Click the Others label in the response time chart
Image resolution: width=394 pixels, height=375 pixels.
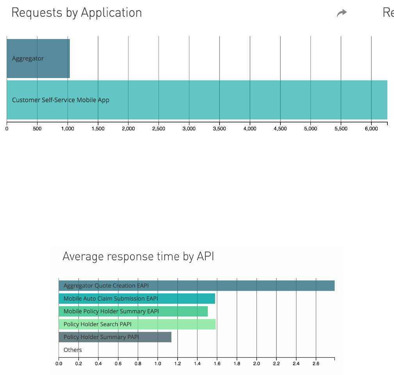(x=73, y=350)
